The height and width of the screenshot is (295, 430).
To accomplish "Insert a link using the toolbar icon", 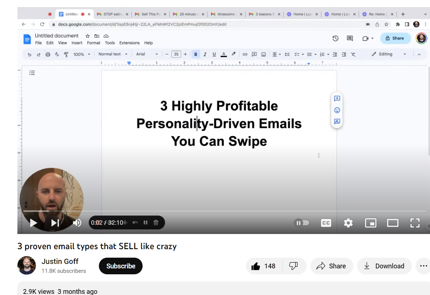I will point(245,54).
